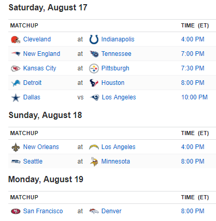Viewport: 216px width, 221px height.
Task: Click the Sunday, August 18 heading
Action: 45,115
